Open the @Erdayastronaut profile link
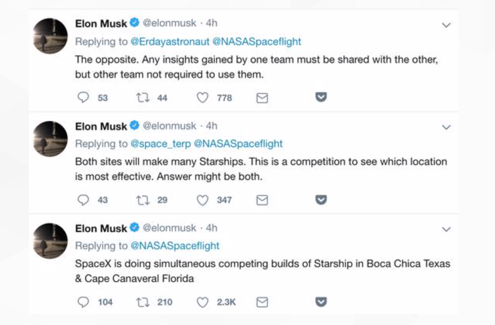495x325 pixels. (169, 42)
